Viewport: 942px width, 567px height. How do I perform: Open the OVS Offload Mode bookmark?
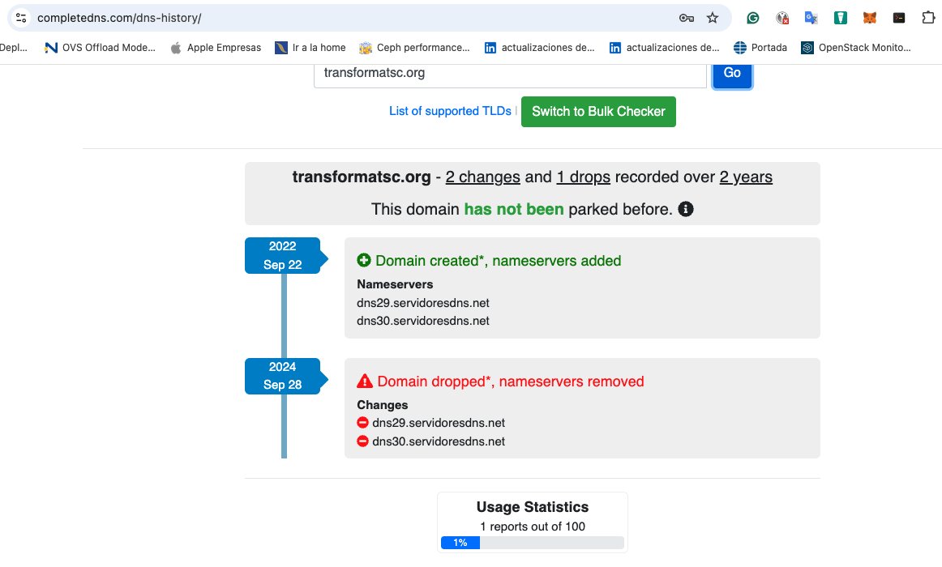(x=100, y=48)
